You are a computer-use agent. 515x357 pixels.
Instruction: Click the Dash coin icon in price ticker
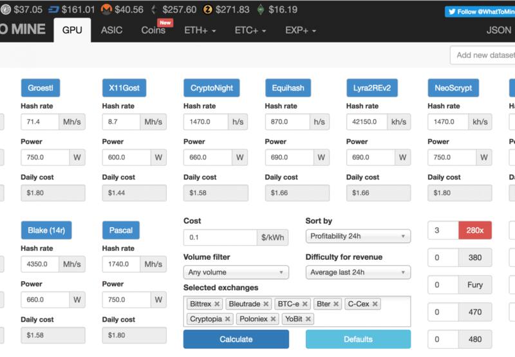53,10
